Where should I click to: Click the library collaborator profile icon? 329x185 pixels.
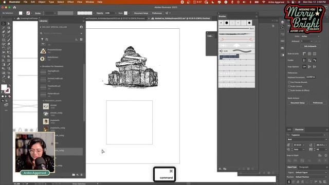click(81, 27)
